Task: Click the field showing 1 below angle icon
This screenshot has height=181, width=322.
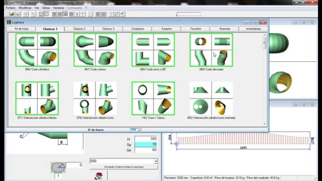Action: pos(58,176)
